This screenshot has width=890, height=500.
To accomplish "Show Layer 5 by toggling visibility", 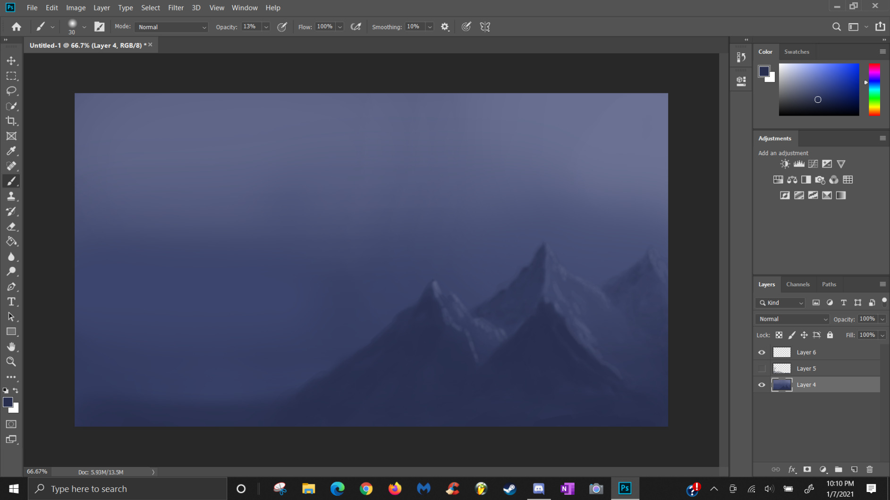I will coord(762,368).
